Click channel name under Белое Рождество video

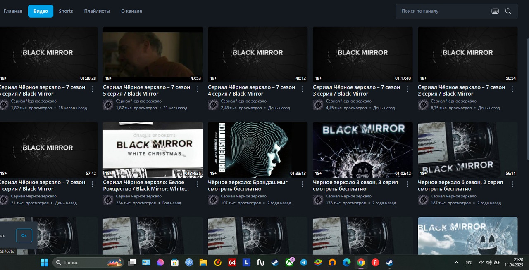(x=138, y=196)
